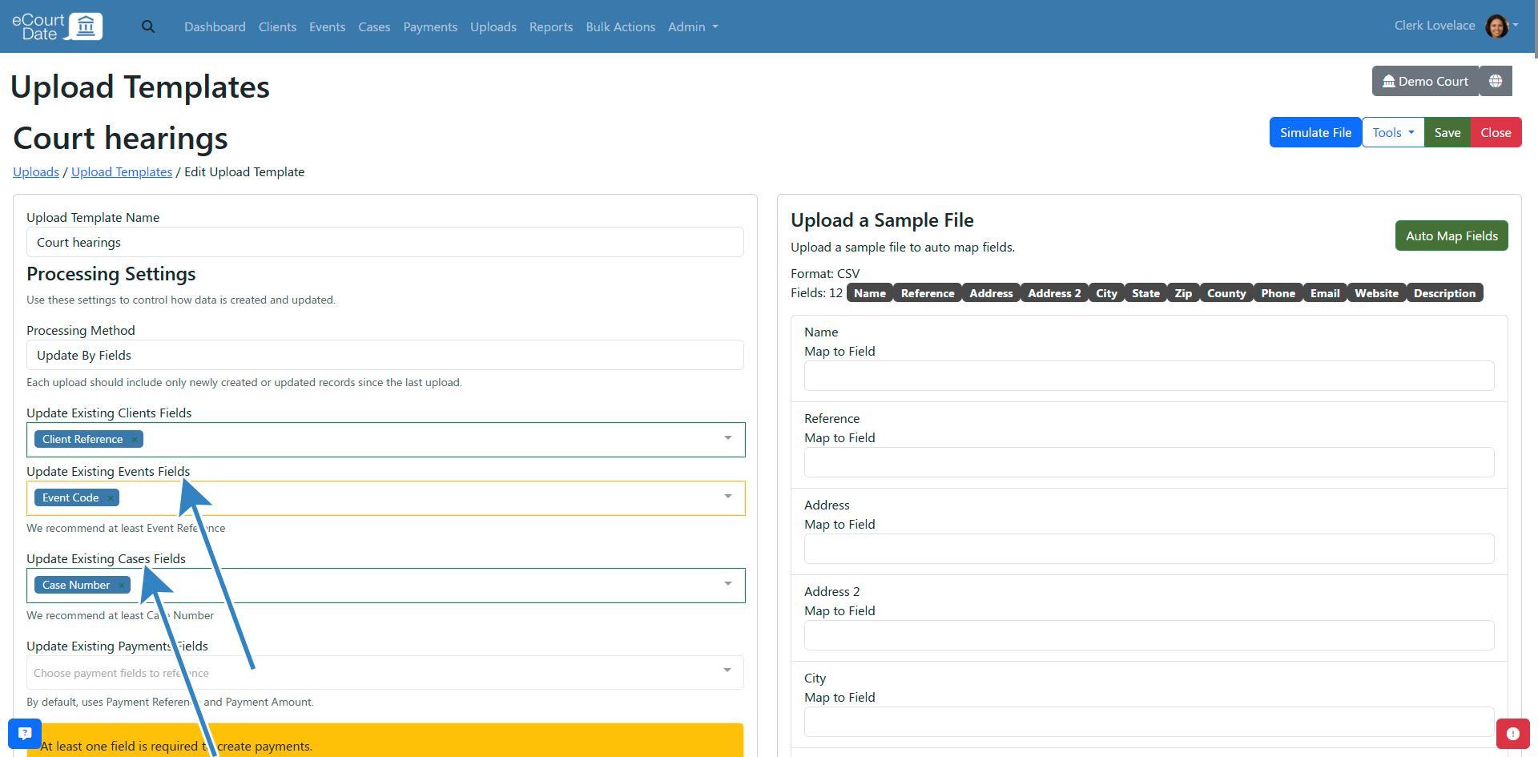Open search with magnifier icon
Screen dimensions: 1538x757
point(148,26)
